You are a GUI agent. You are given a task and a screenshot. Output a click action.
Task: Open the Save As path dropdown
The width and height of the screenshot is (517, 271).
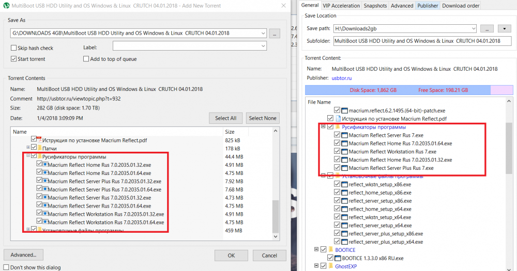263,33
